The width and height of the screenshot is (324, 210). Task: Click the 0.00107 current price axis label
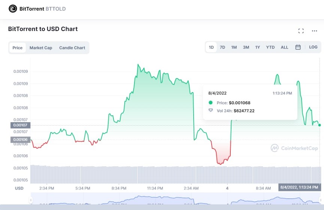click(20, 125)
